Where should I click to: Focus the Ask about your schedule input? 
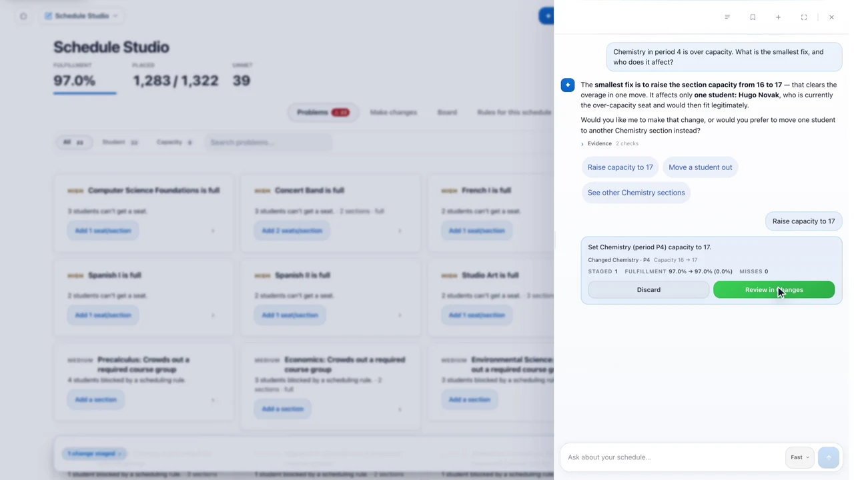pos(674,457)
